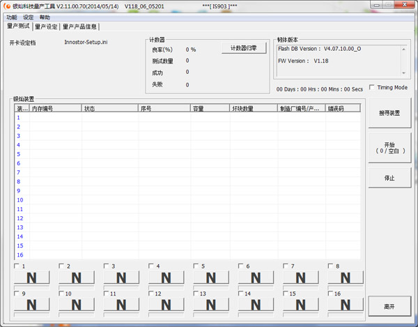Tick the port 3 checkbox

(106, 266)
